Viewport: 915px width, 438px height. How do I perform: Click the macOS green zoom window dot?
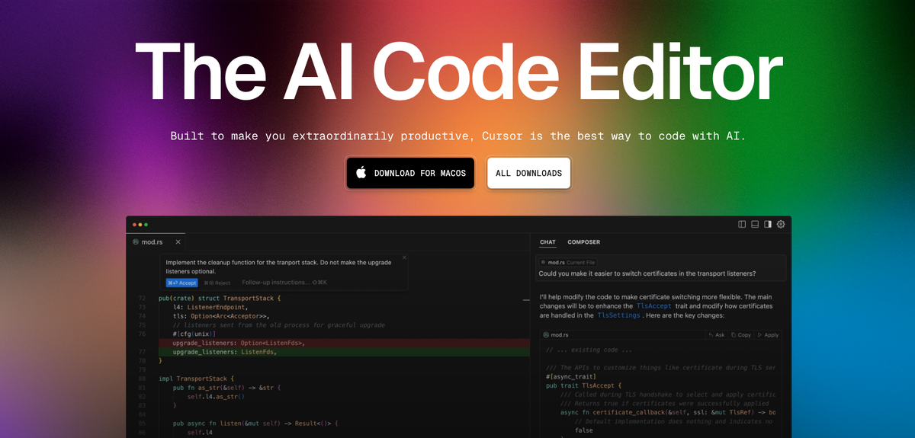146,225
